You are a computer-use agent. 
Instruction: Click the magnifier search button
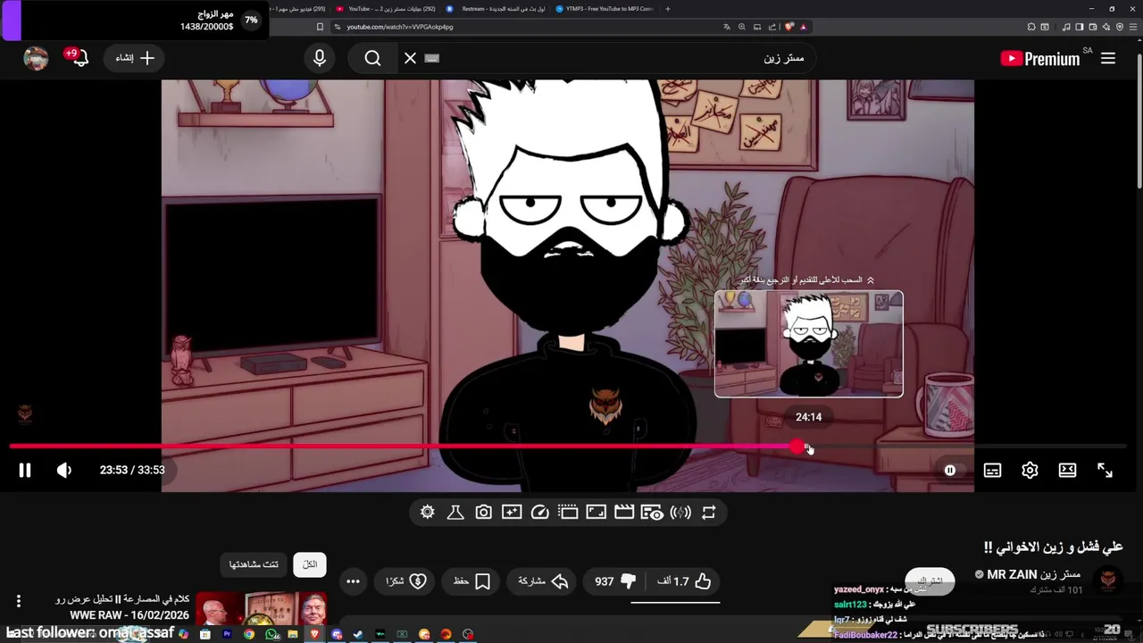pyautogui.click(x=372, y=58)
